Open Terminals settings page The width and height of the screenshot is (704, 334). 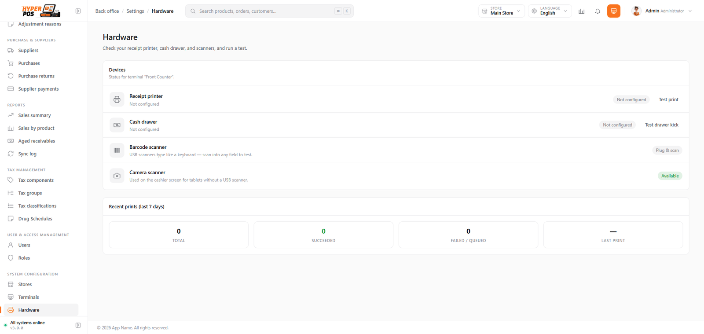pos(41,297)
